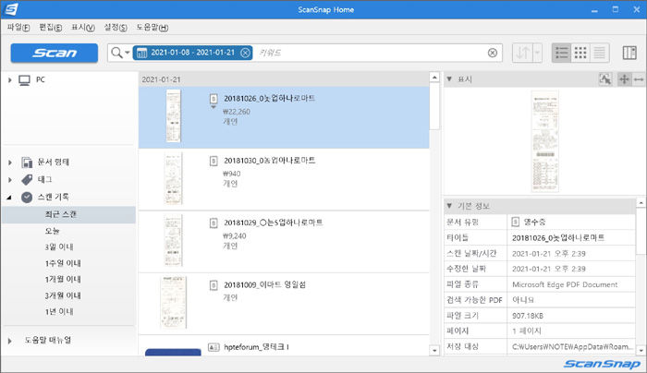Click receipt icon beside 20181029 entry
Viewport: 647px width, 373px height.
214,223
